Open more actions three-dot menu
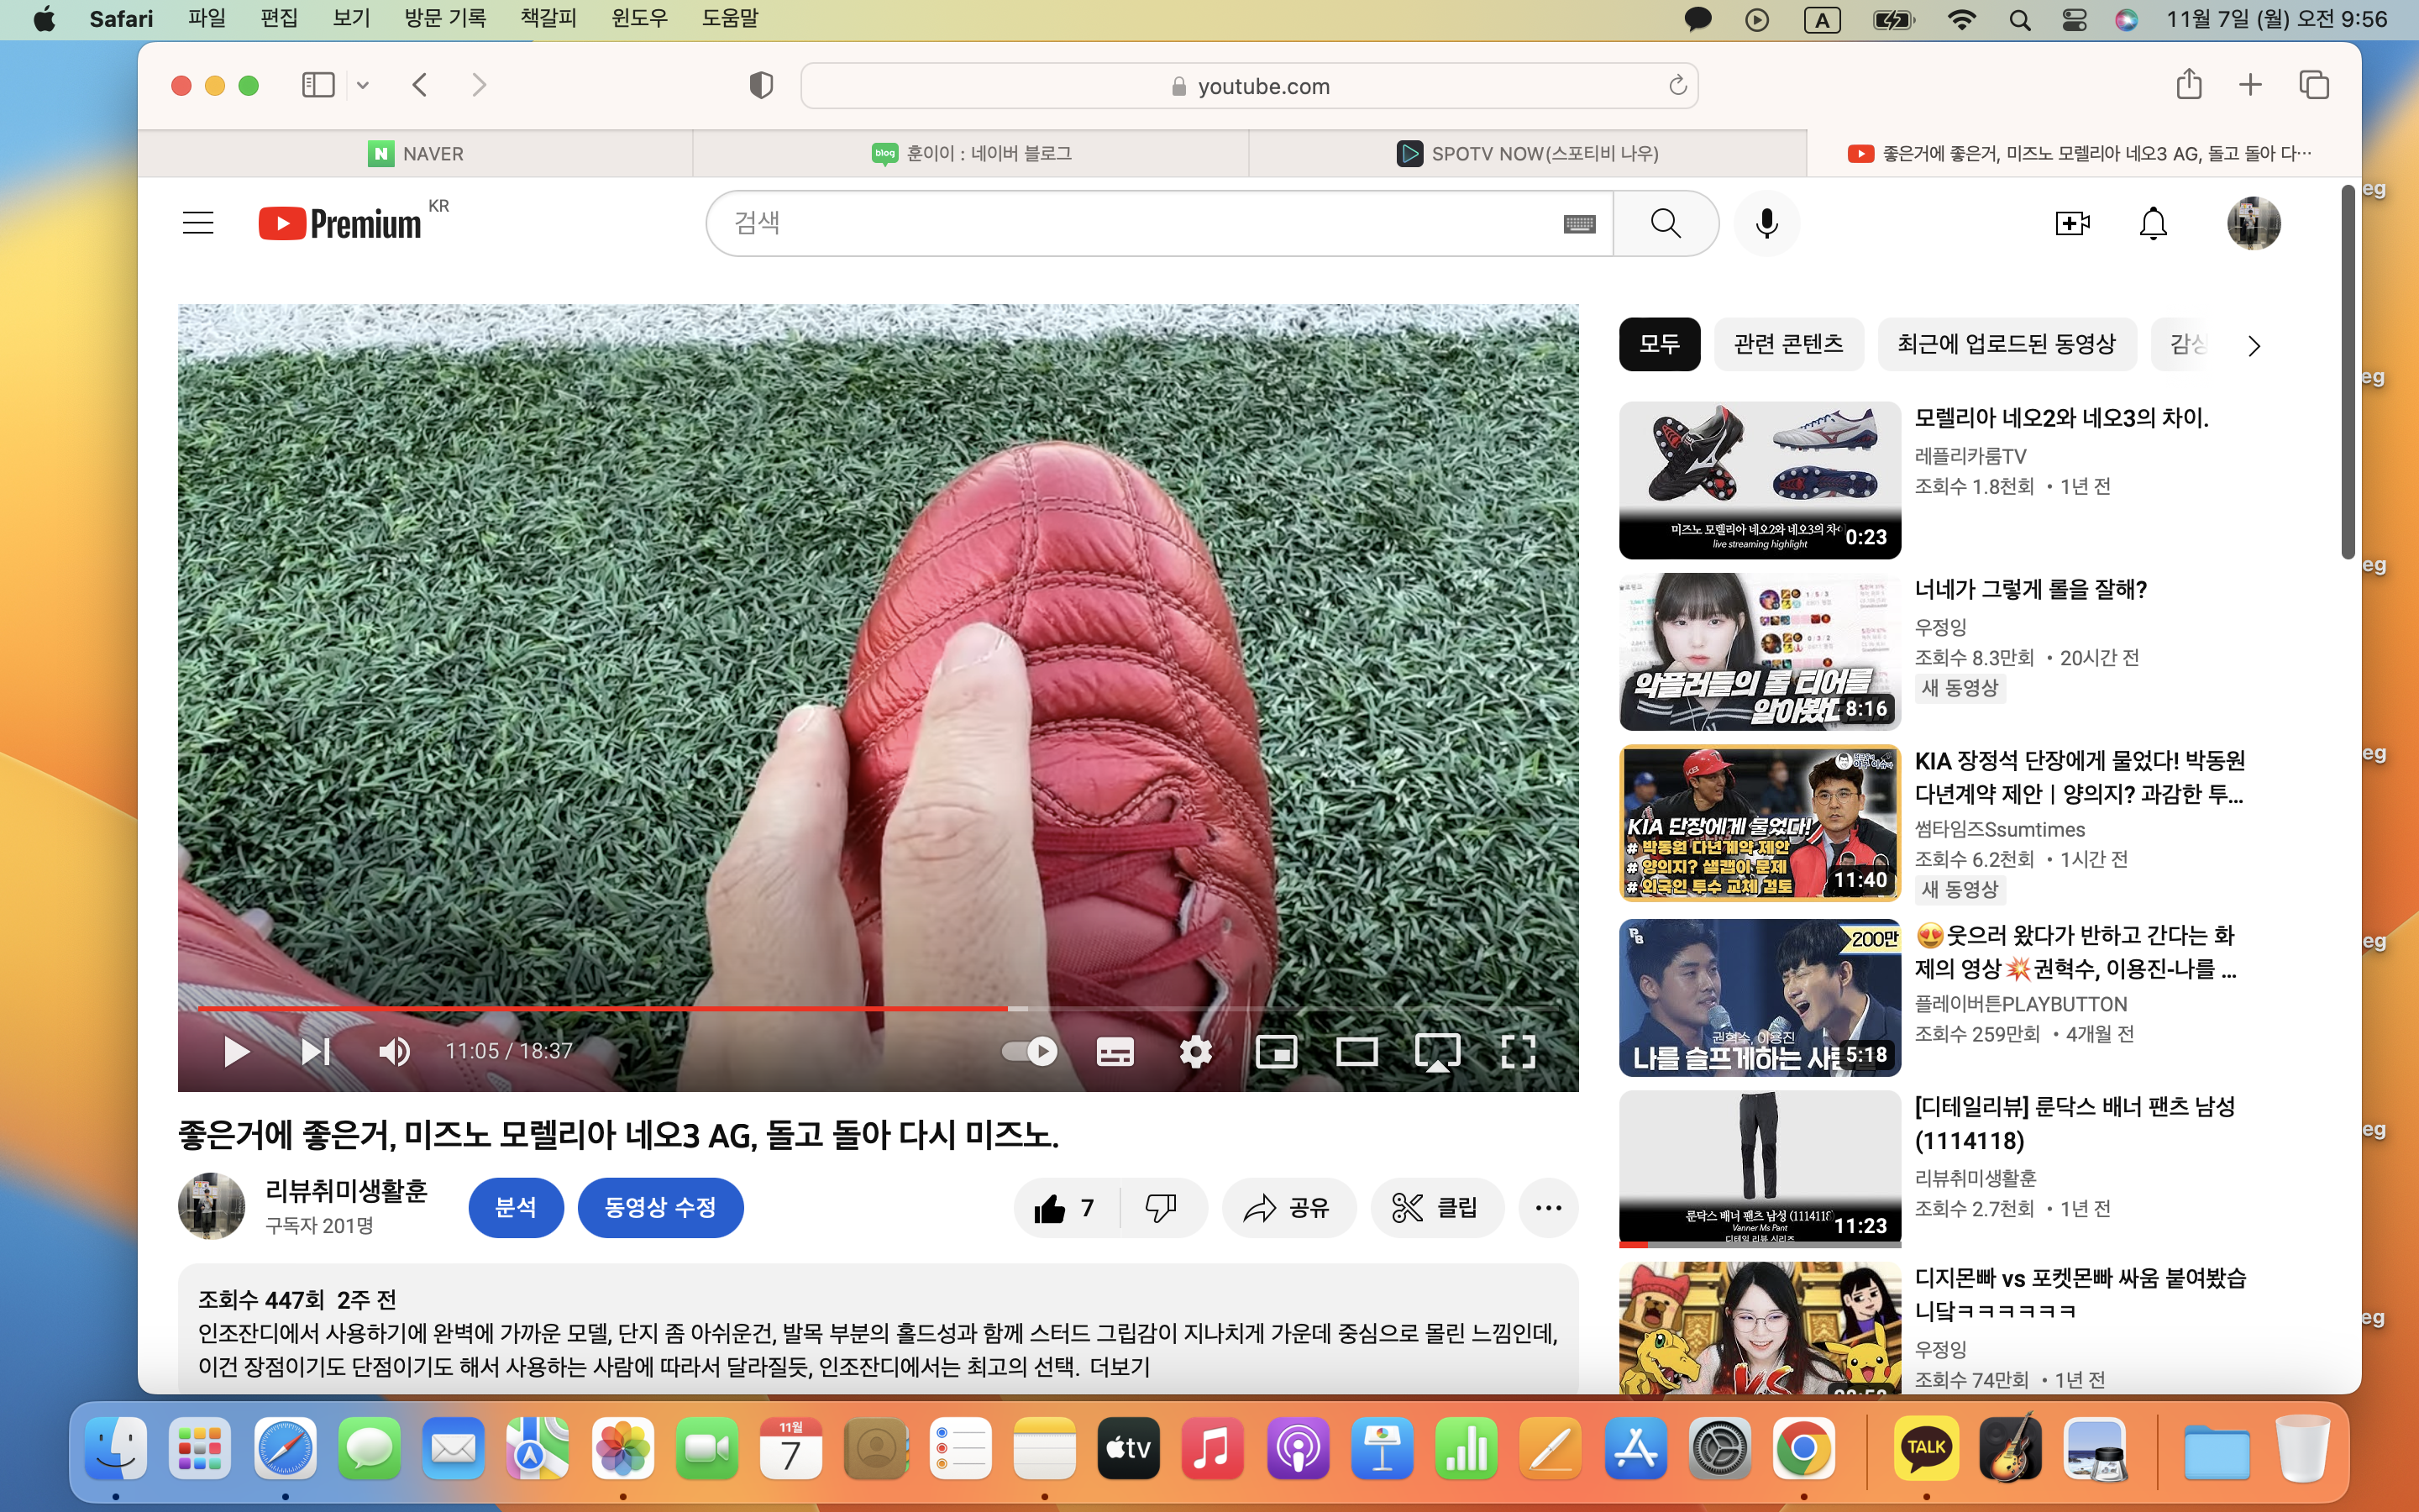 [1548, 1208]
